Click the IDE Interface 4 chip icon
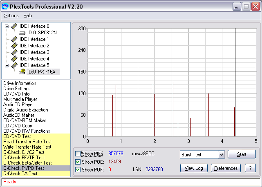 click(x=14, y=59)
